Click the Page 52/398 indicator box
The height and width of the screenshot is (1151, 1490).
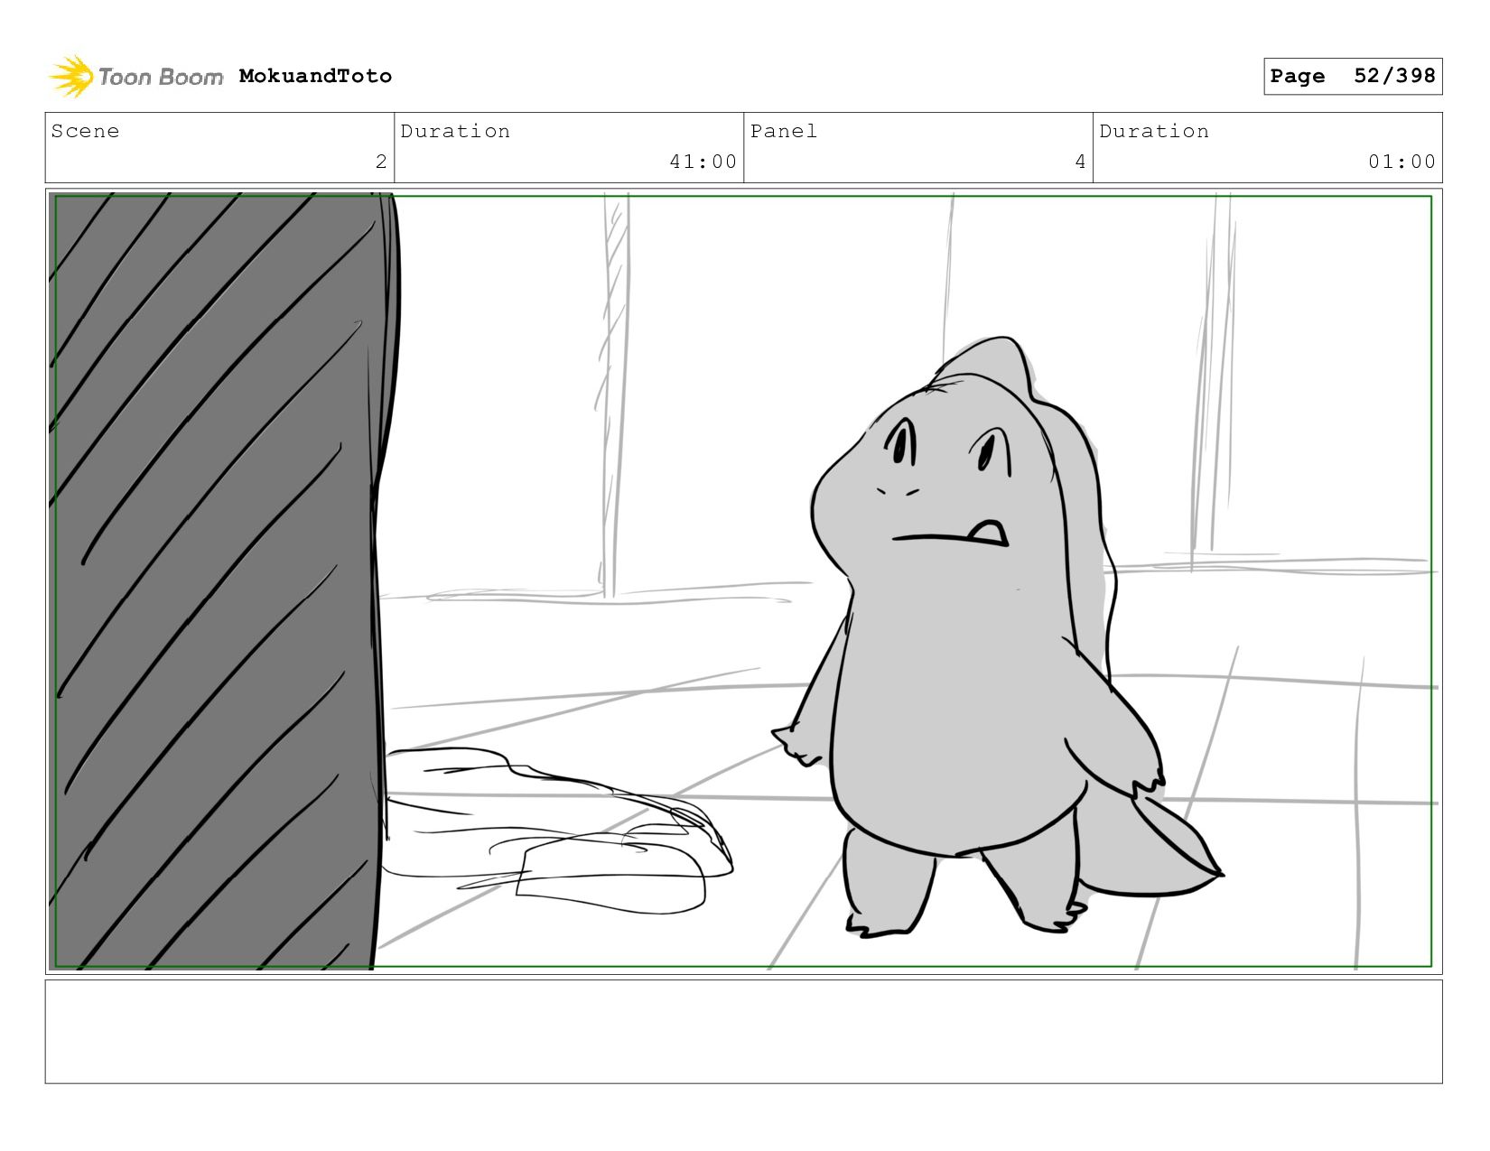tap(1353, 76)
